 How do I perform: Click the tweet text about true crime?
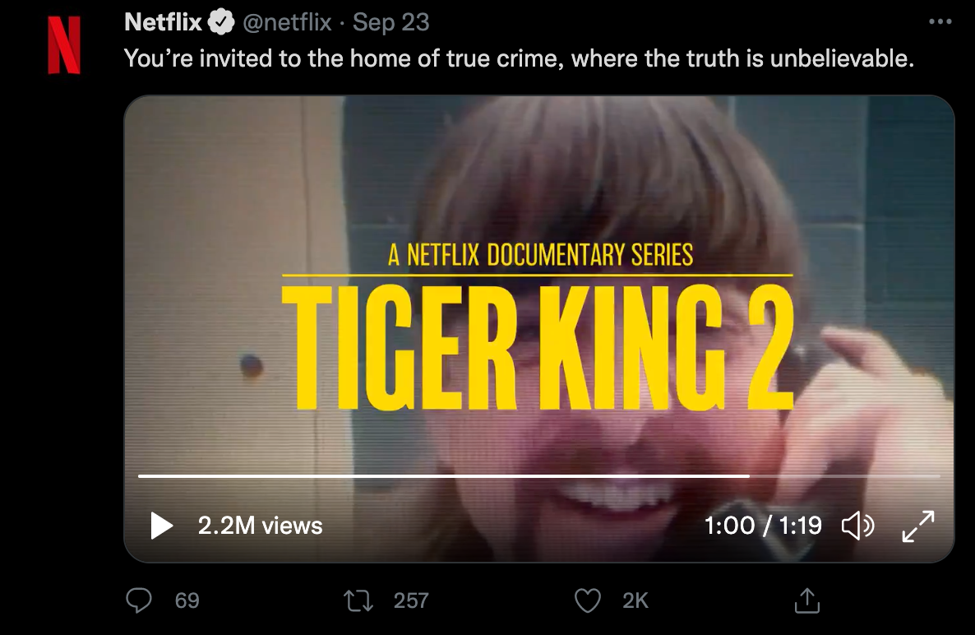[519, 59]
